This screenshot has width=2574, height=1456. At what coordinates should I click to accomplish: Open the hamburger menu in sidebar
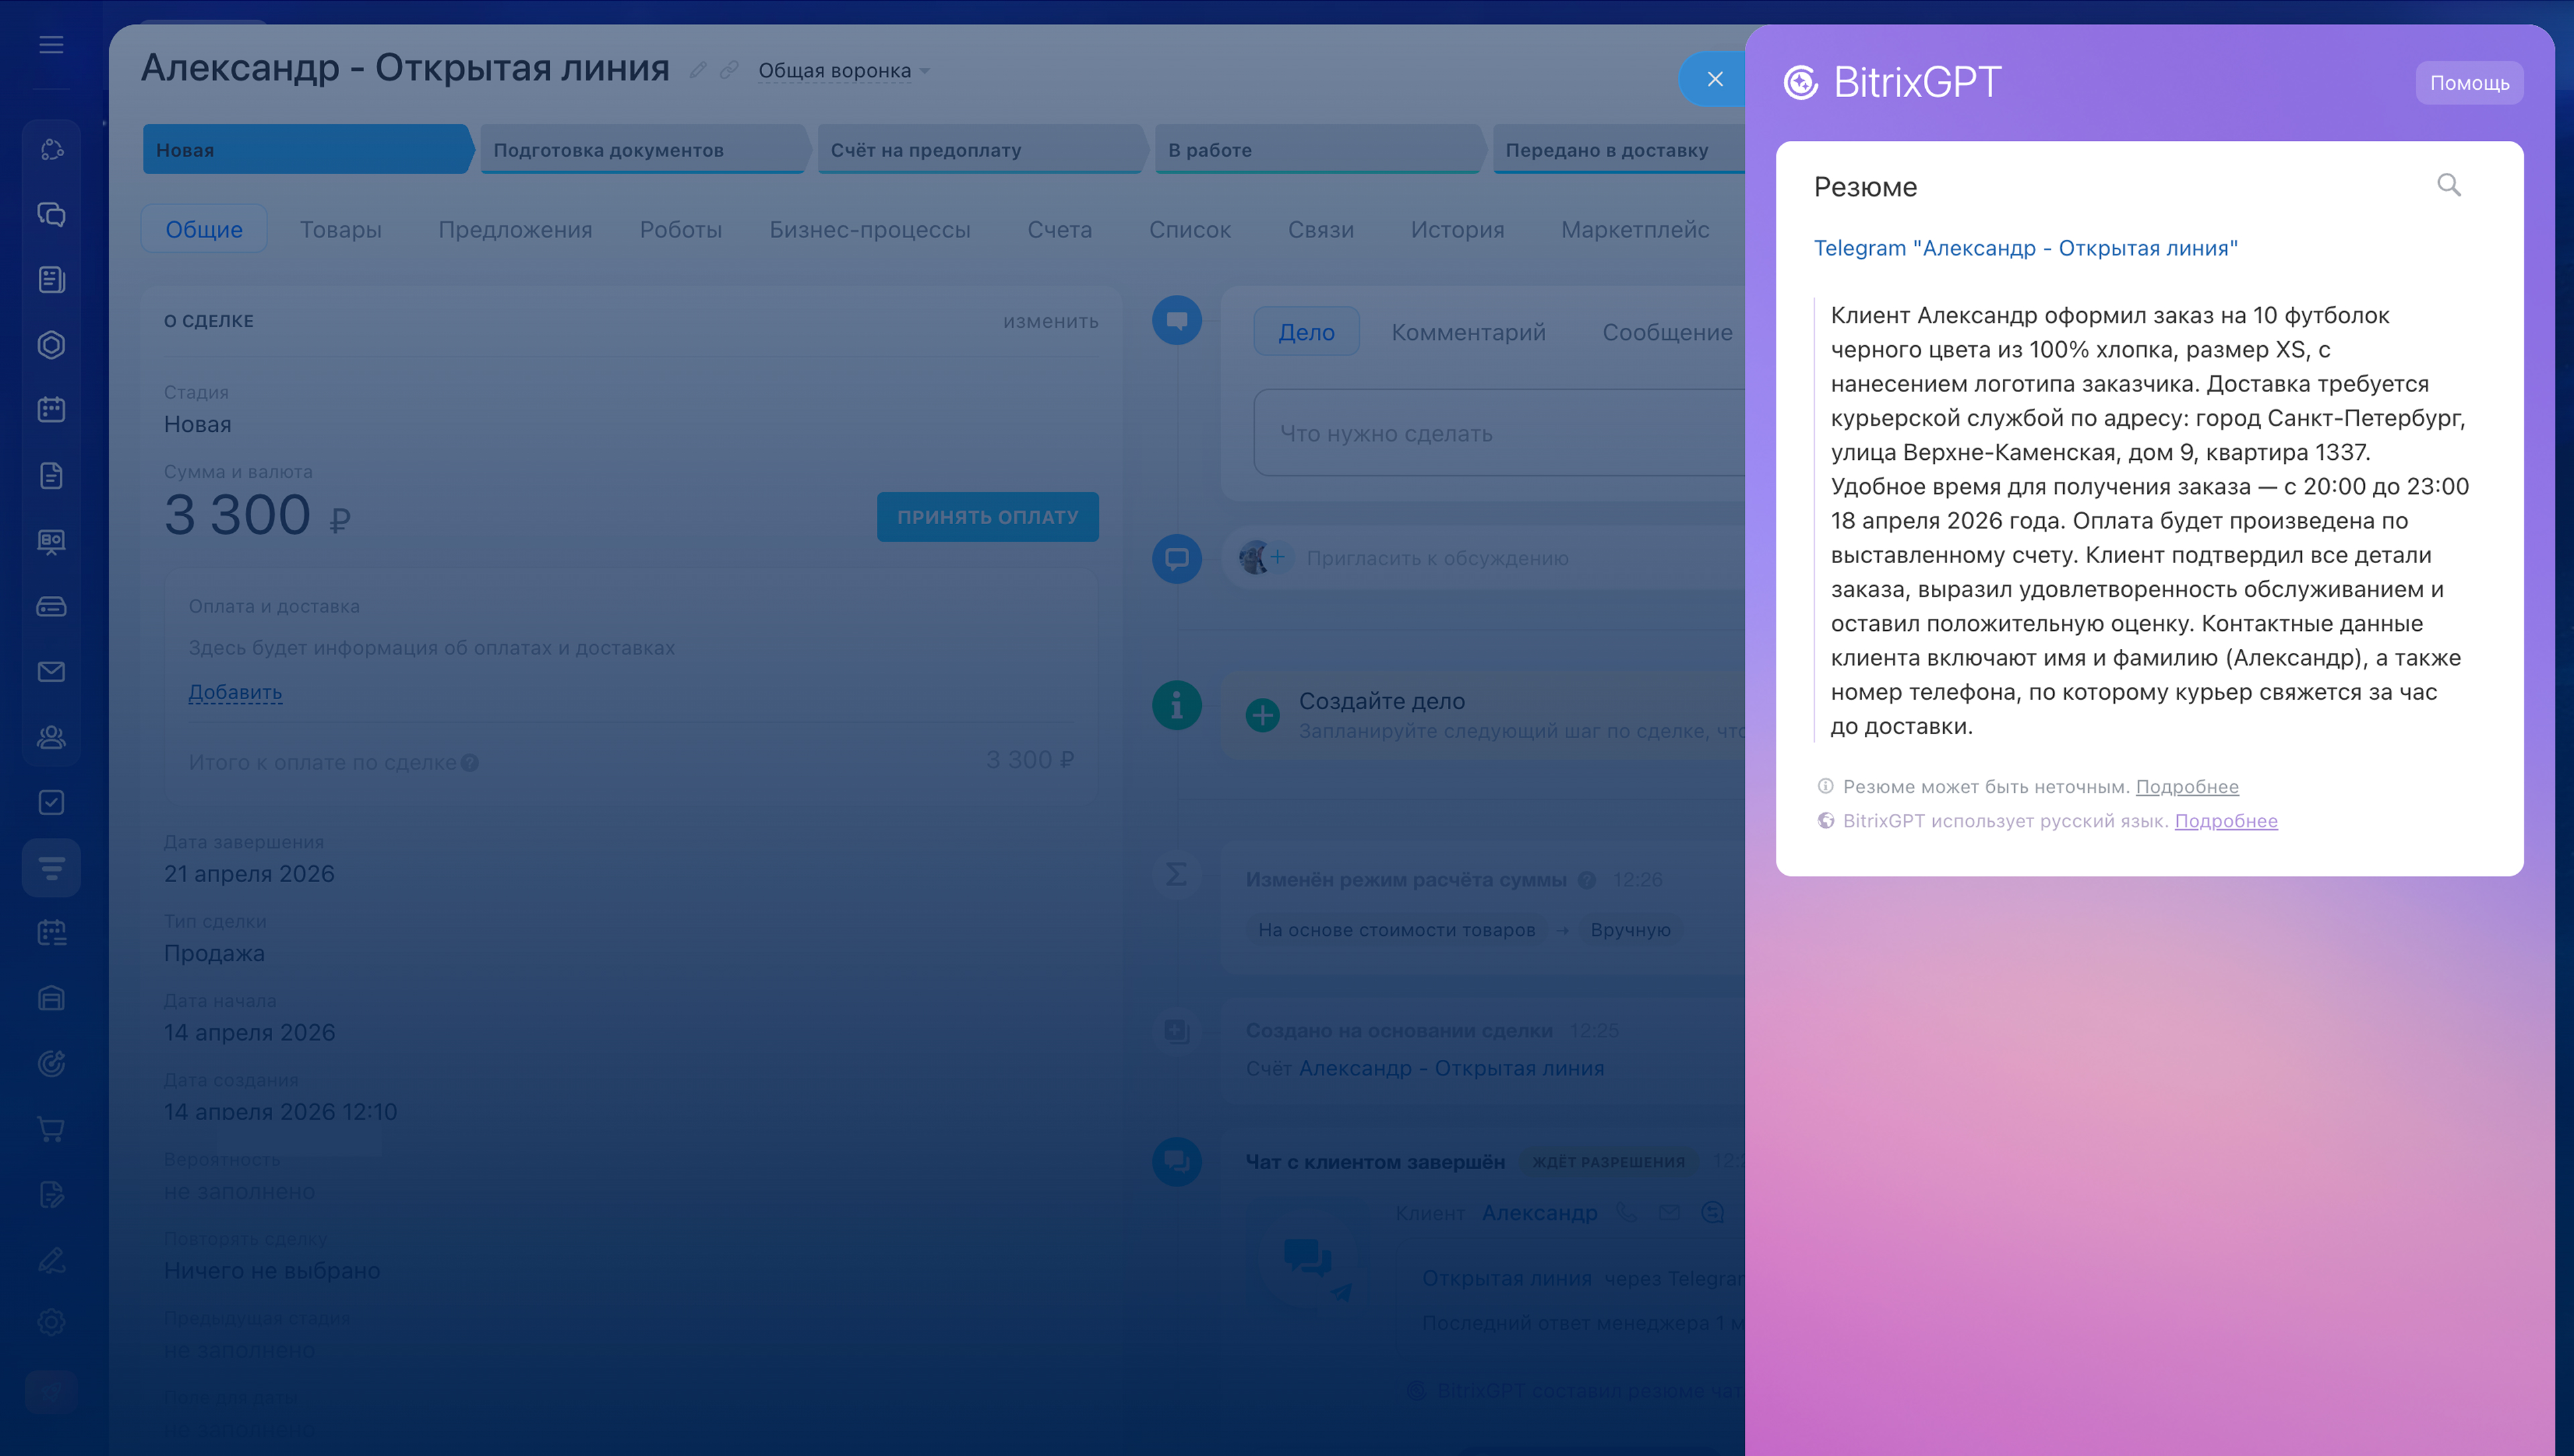51,45
